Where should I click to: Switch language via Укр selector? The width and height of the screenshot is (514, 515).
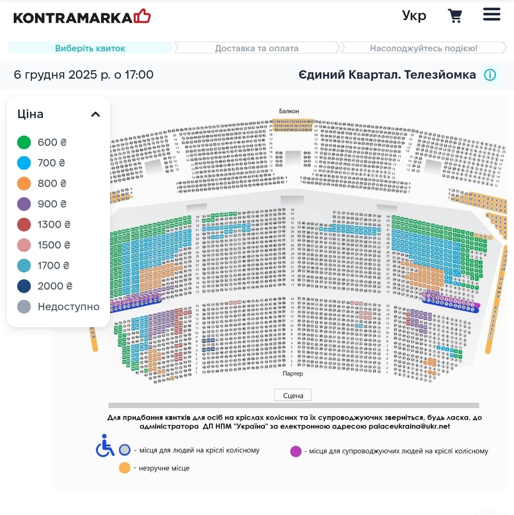click(x=414, y=16)
